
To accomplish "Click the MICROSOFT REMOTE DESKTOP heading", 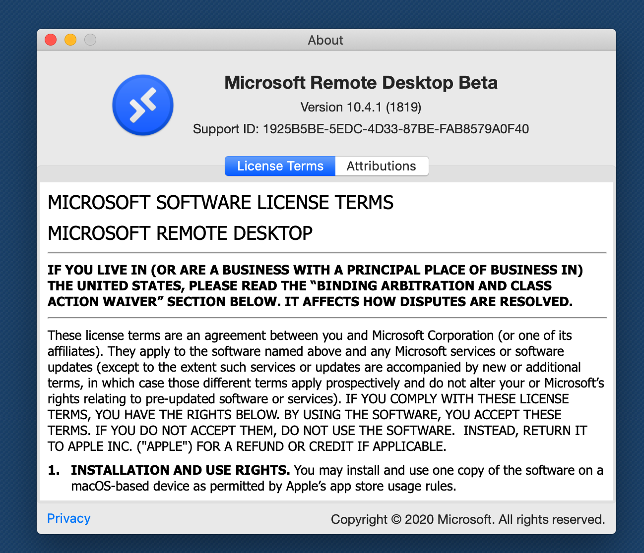I will pyautogui.click(x=180, y=233).
